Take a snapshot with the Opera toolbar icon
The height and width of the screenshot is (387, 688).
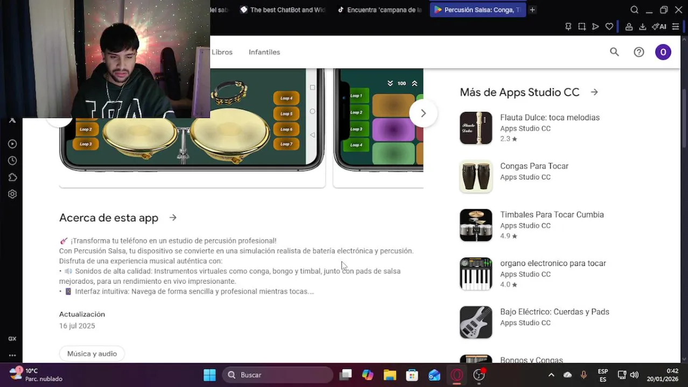582,26
